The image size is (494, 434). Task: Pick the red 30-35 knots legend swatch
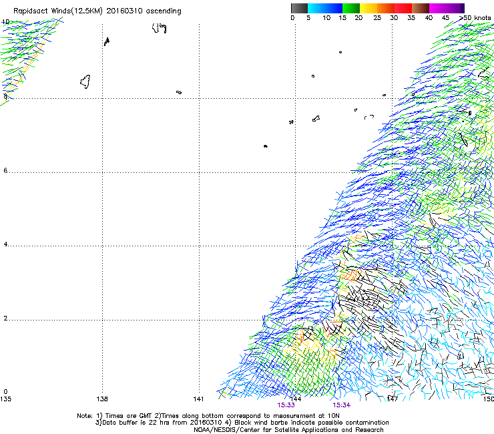[x=403, y=8]
